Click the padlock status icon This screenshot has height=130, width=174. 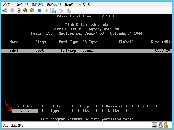point(166,125)
